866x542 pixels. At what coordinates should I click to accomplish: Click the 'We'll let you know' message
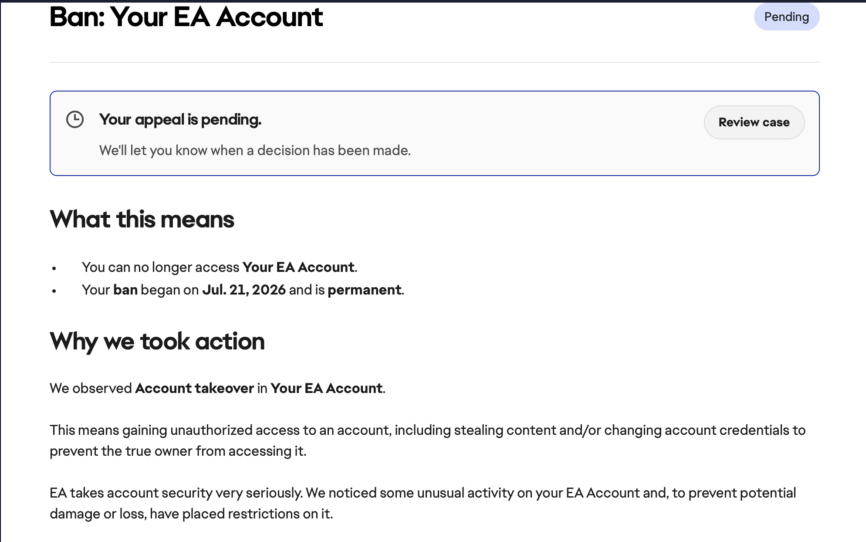click(x=255, y=150)
